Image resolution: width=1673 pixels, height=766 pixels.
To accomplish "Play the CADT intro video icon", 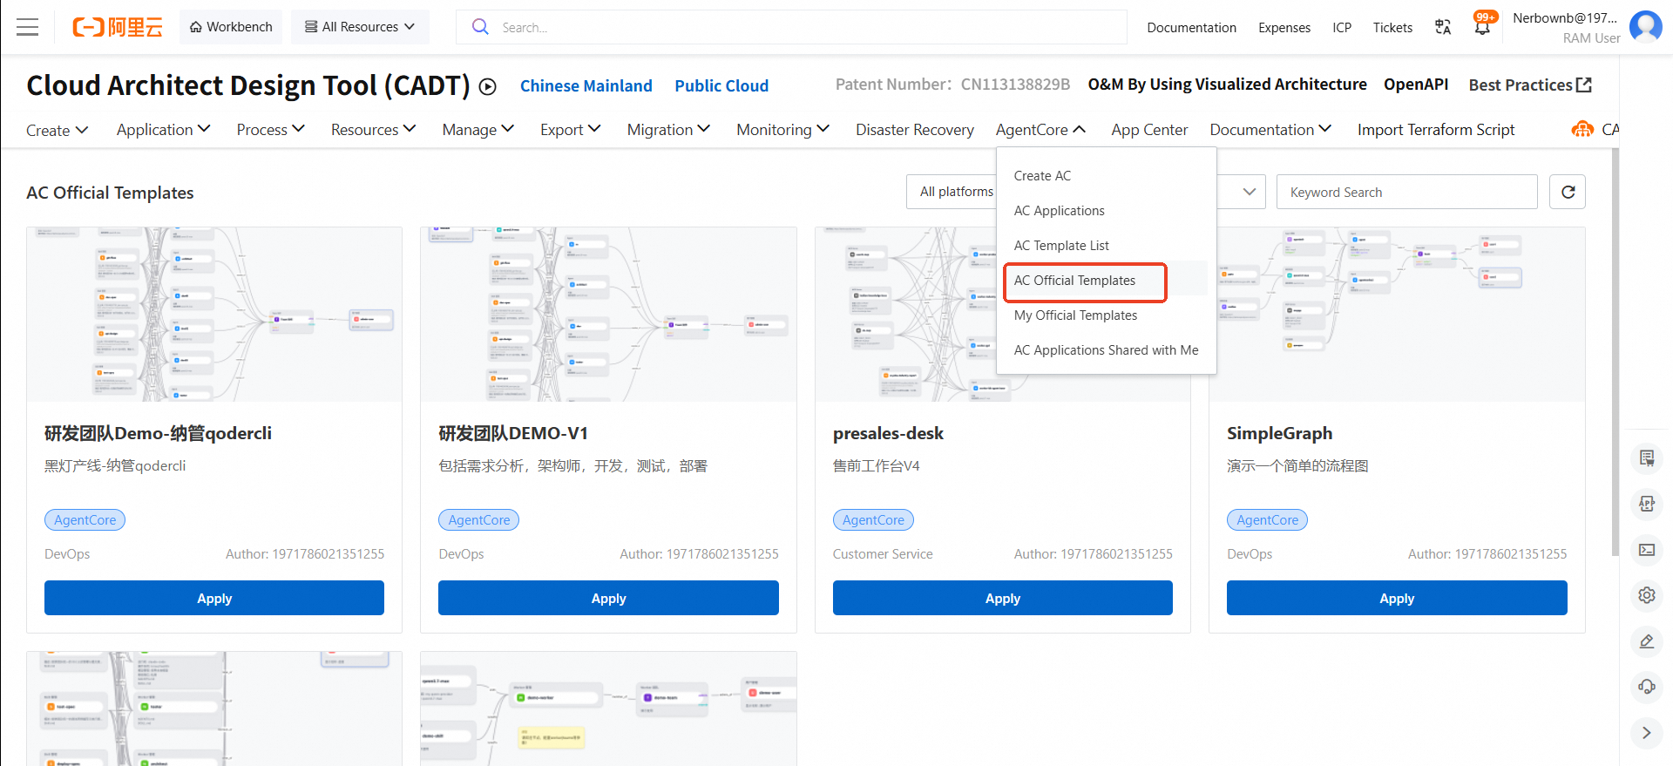I will coord(488,86).
